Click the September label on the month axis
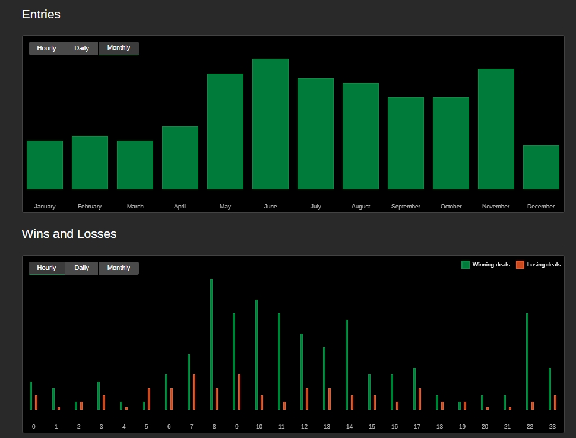 [406, 207]
